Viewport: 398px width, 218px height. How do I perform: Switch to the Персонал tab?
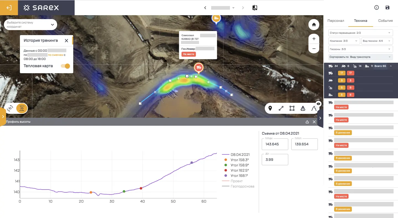(336, 21)
